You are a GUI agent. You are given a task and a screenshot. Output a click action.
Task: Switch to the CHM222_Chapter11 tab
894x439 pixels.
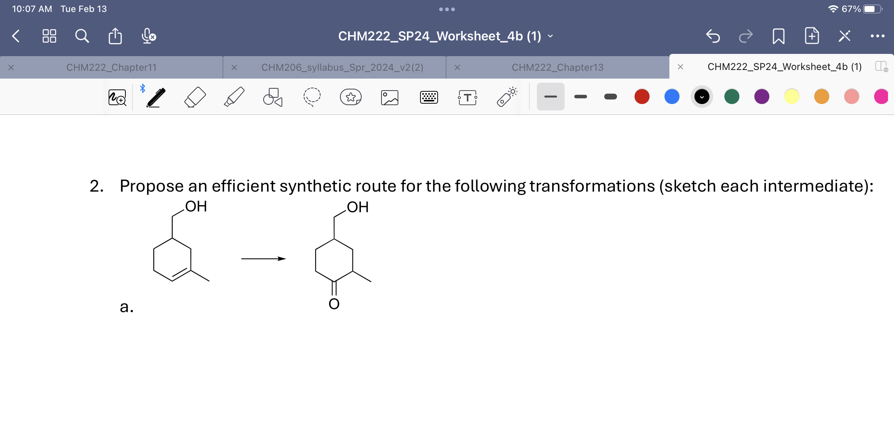tap(111, 67)
